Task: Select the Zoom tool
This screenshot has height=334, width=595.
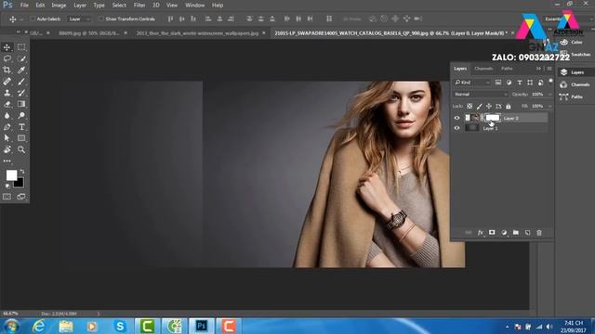Action: (x=21, y=149)
